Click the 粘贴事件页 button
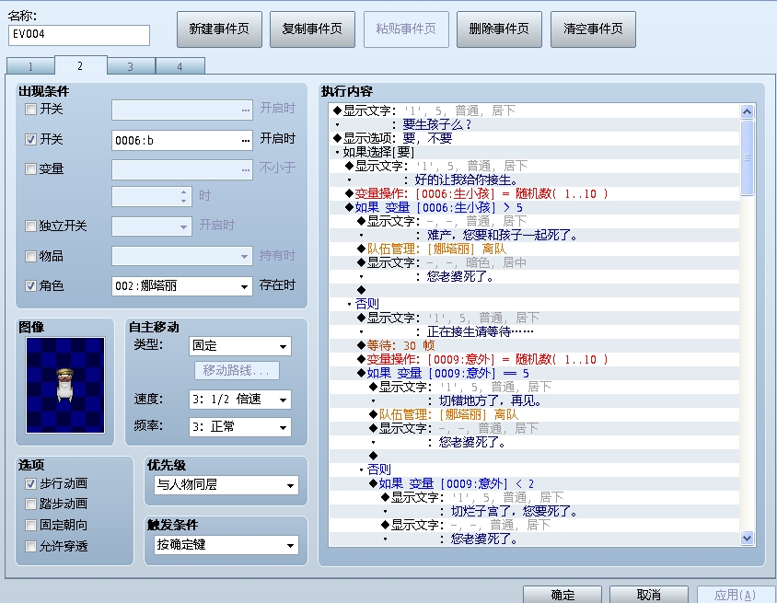 (406, 29)
